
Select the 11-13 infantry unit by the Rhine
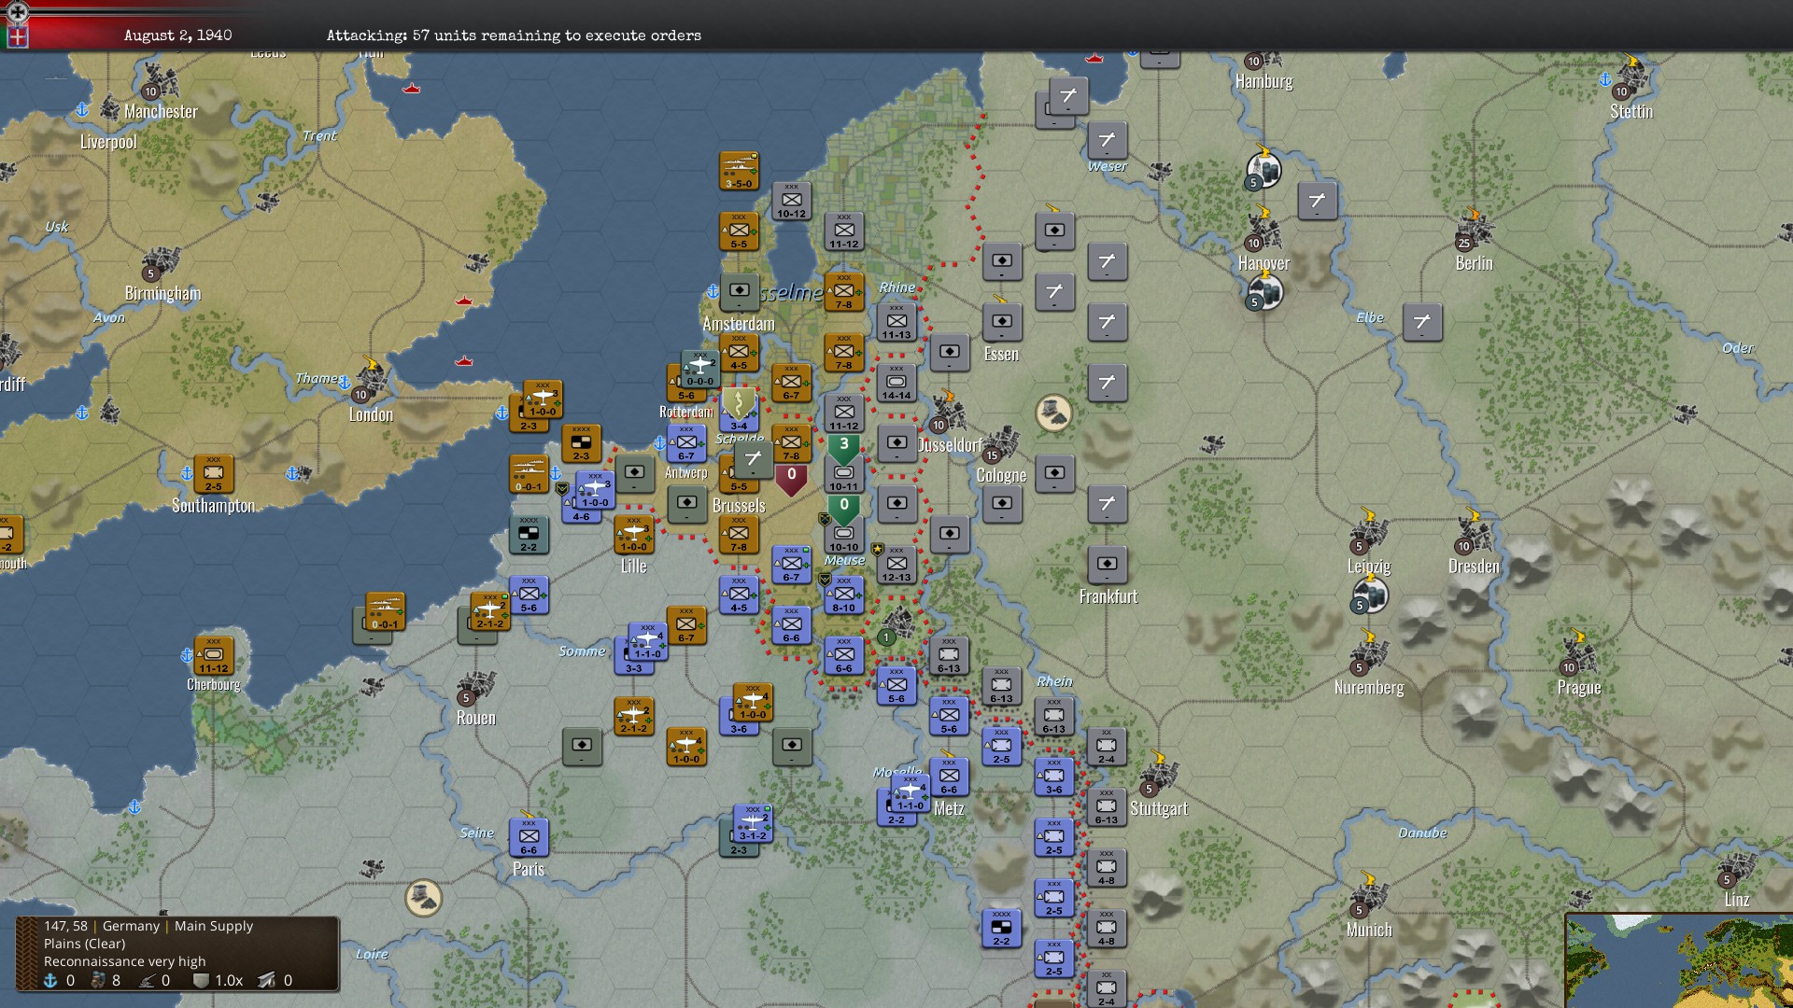tap(896, 322)
